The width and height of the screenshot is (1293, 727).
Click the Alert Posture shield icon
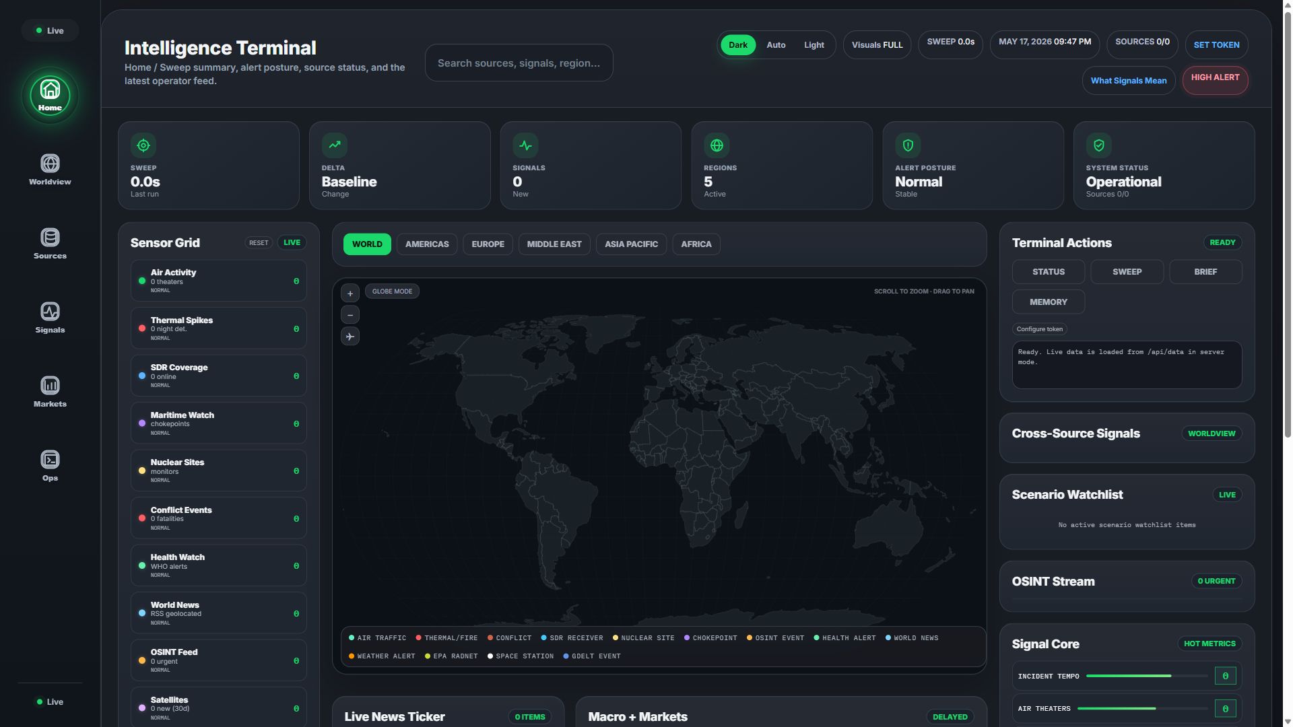tap(908, 145)
